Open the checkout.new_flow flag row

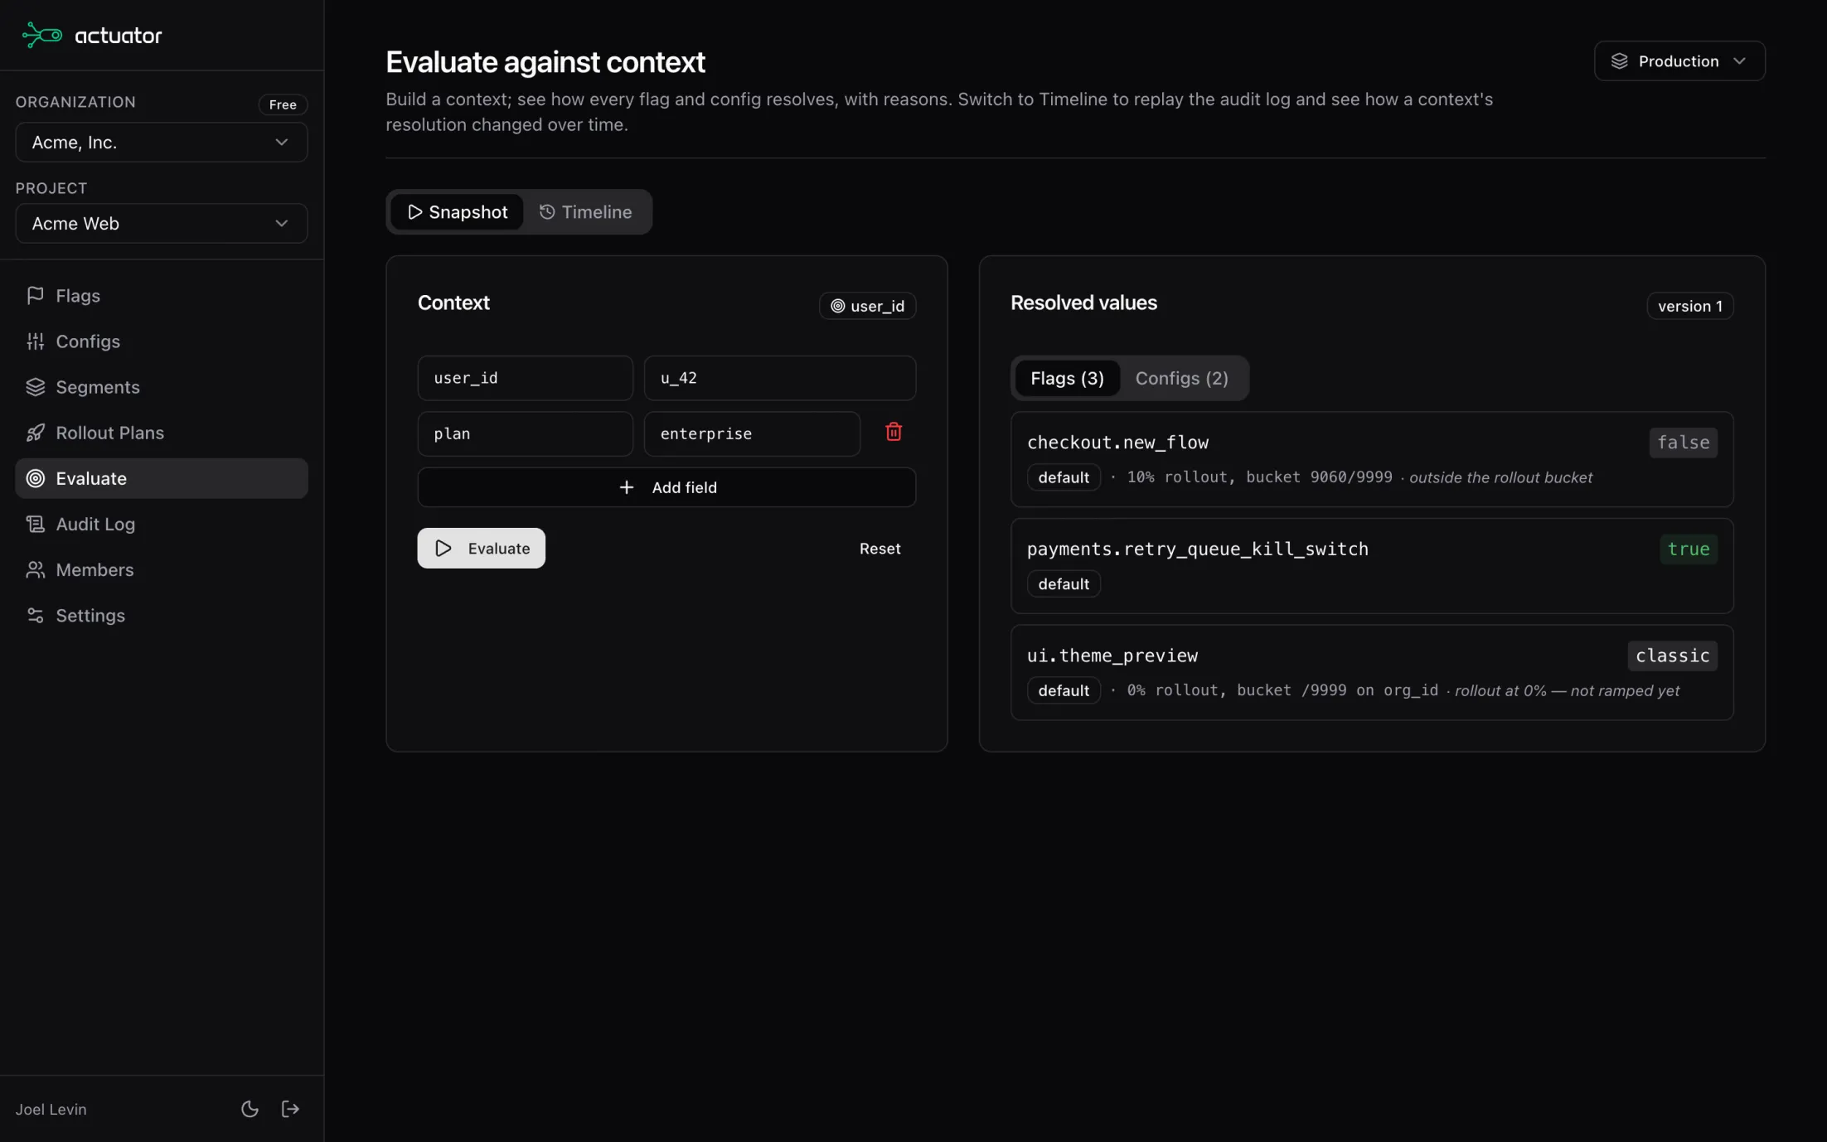[x=1372, y=459]
